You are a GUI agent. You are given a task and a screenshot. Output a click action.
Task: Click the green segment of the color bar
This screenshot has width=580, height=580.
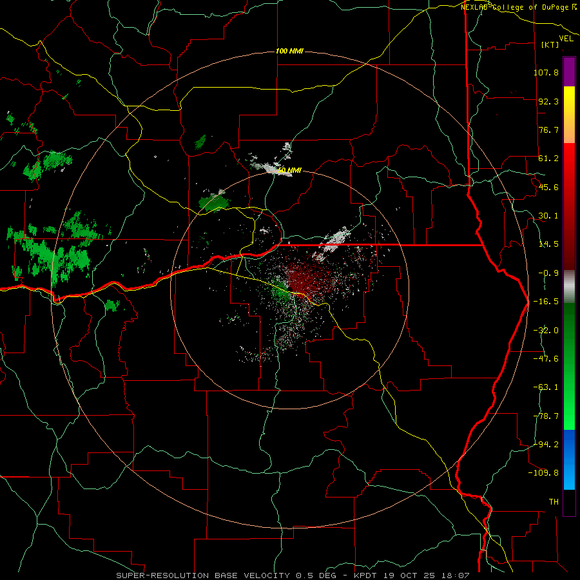569,366
